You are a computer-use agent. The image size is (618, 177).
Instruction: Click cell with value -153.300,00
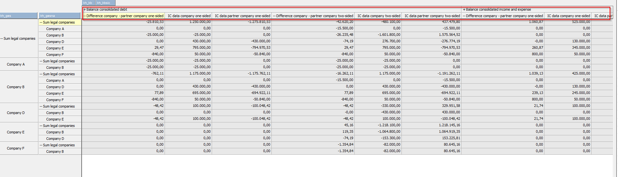pos(378,138)
